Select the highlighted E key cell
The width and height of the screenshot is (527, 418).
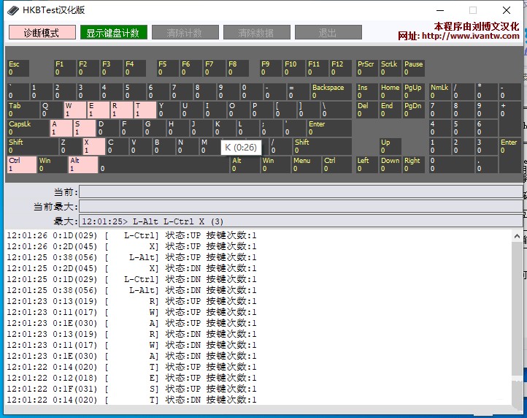point(98,110)
